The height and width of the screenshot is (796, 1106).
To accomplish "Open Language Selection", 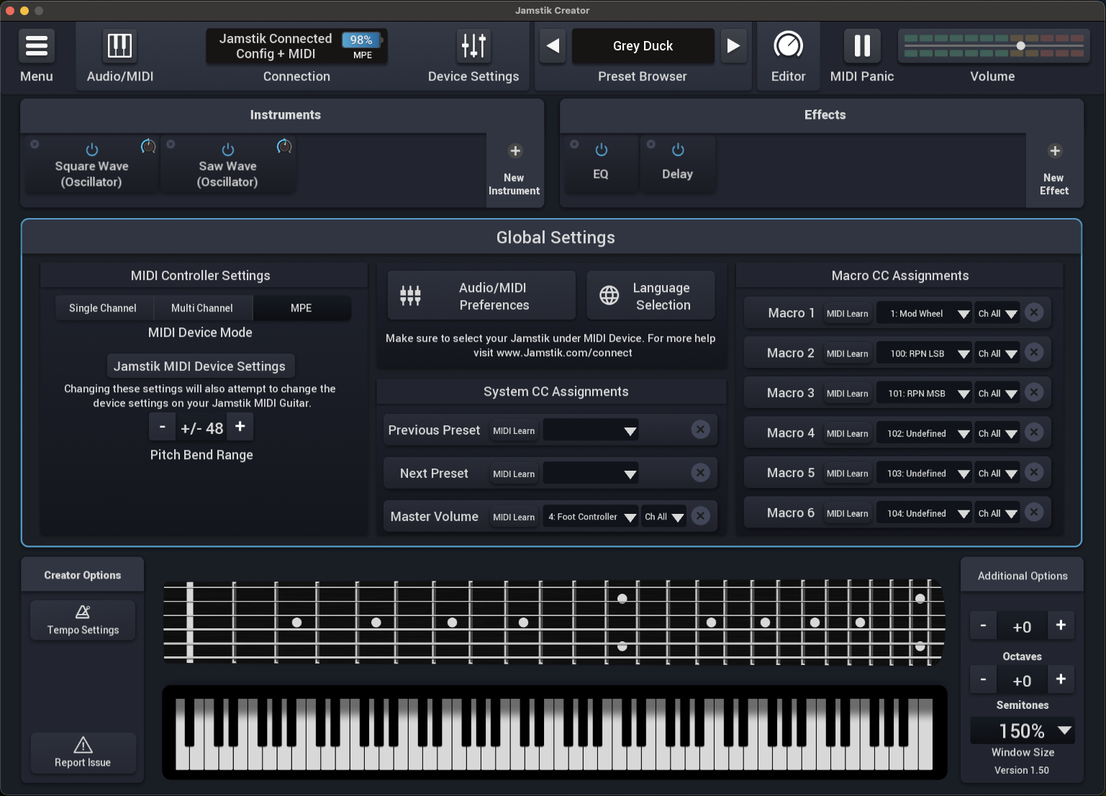I will pyautogui.click(x=651, y=296).
